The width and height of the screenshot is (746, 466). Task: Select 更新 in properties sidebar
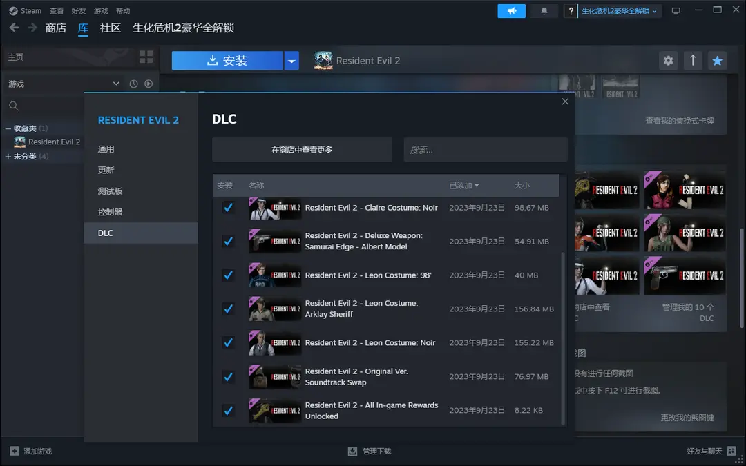(x=141, y=171)
